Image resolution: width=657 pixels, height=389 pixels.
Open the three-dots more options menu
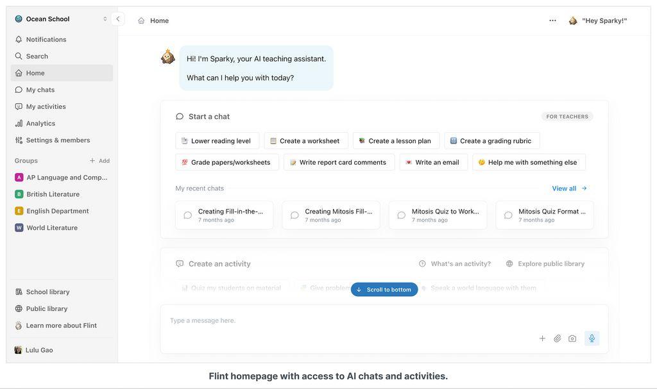(x=552, y=21)
